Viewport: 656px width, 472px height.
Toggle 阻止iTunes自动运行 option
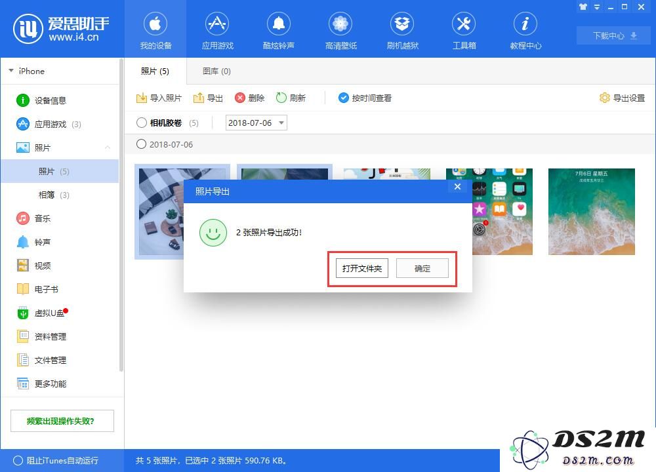click(56, 461)
